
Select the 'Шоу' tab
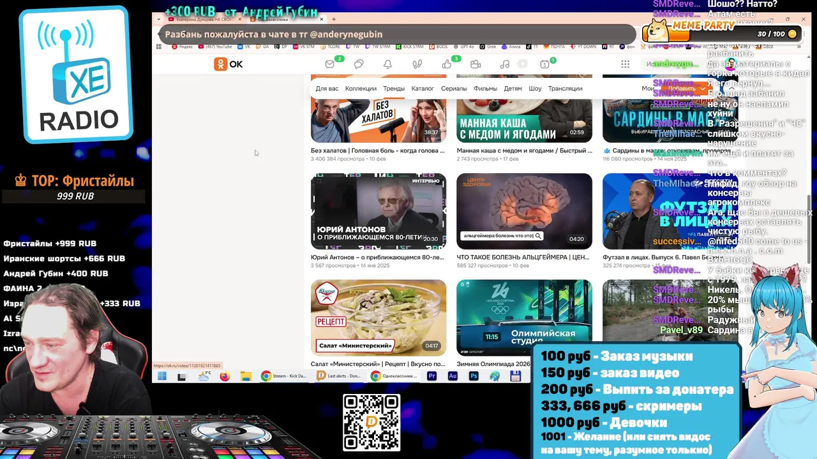pos(535,89)
